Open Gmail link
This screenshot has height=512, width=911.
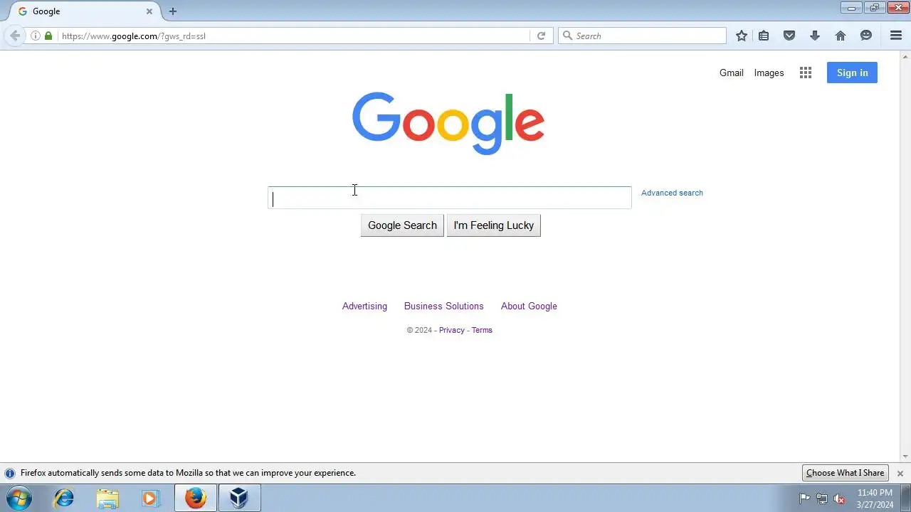coord(731,73)
